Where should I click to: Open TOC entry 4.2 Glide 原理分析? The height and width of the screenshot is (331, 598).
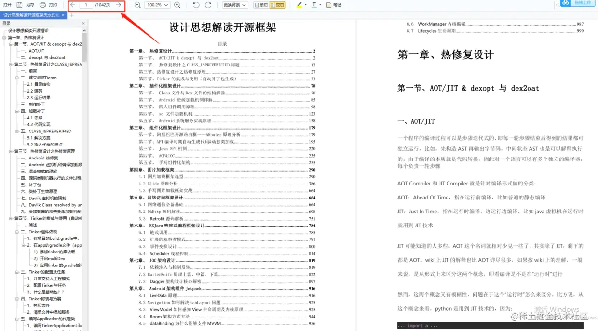pos(227,184)
